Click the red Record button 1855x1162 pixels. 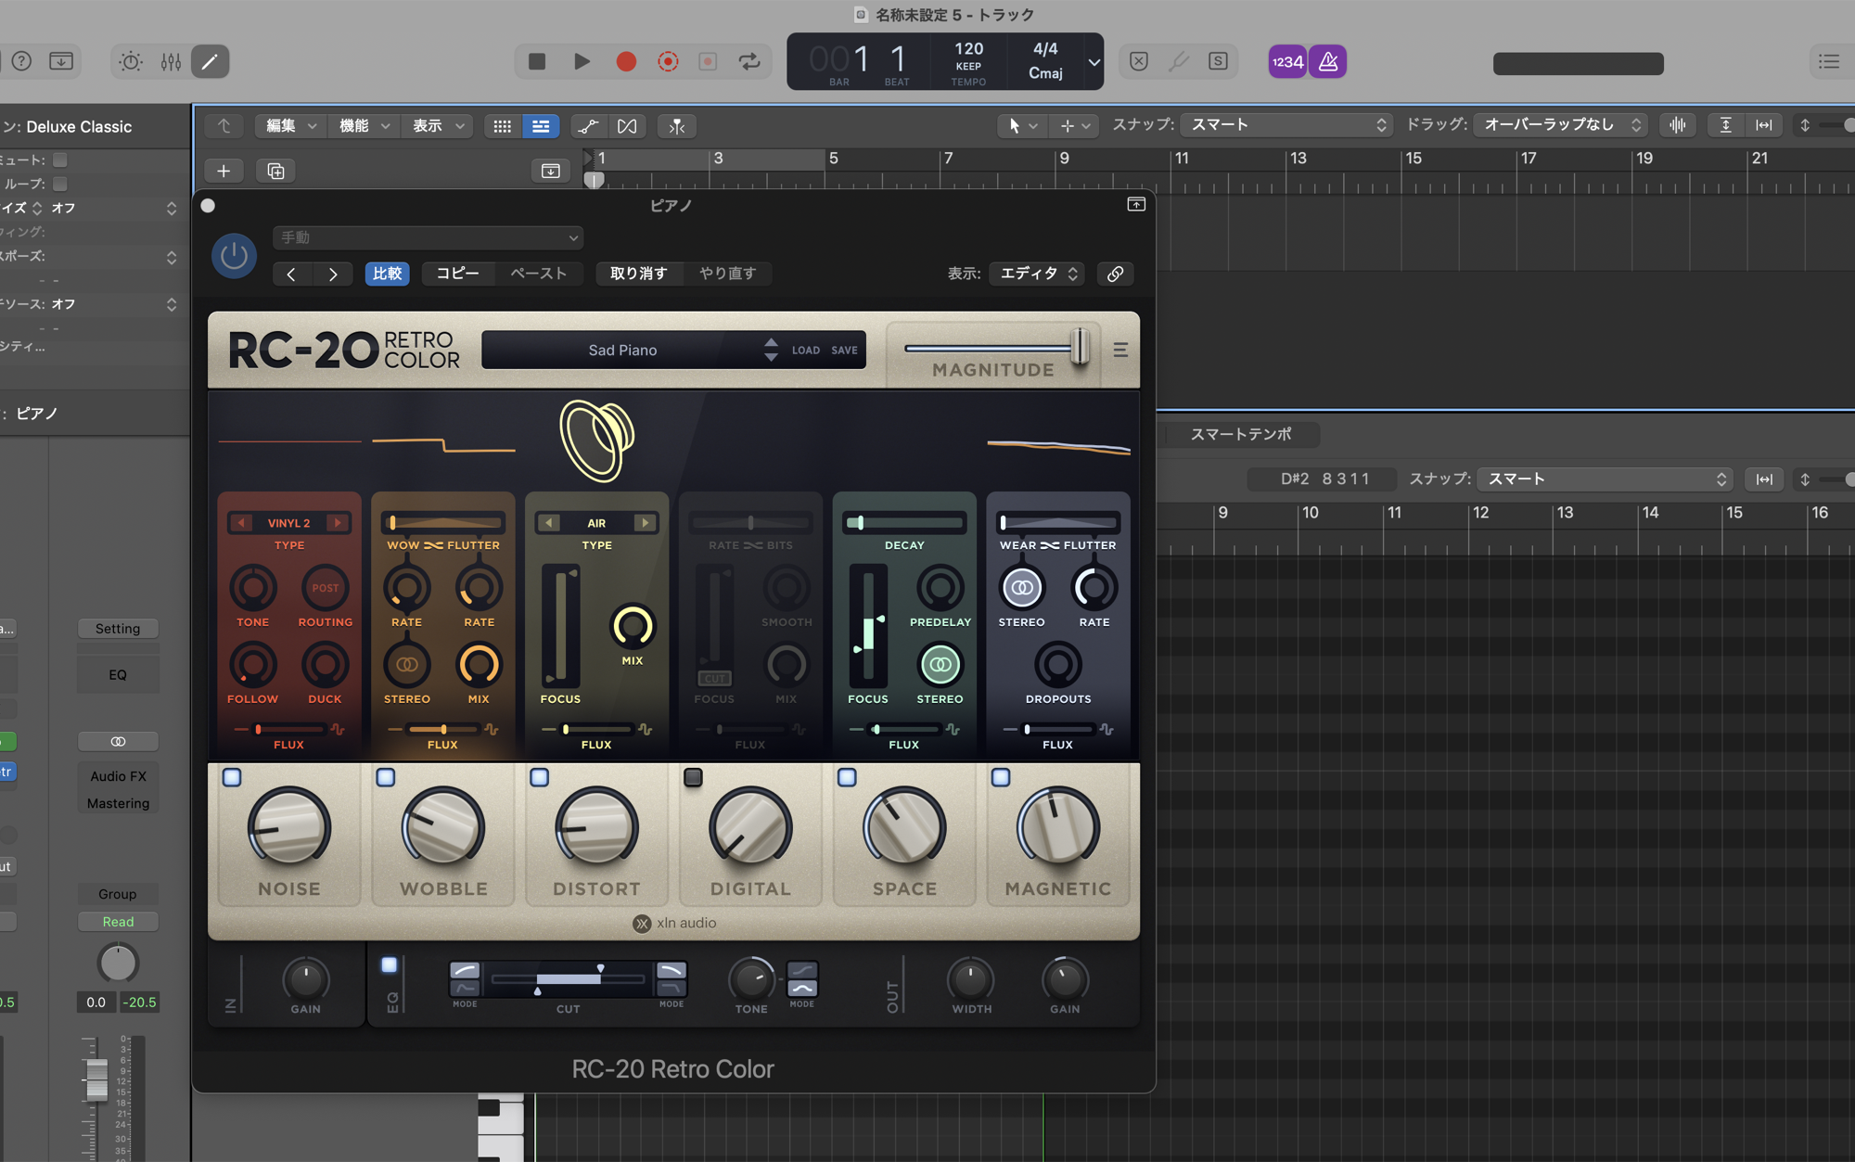click(626, 61)
